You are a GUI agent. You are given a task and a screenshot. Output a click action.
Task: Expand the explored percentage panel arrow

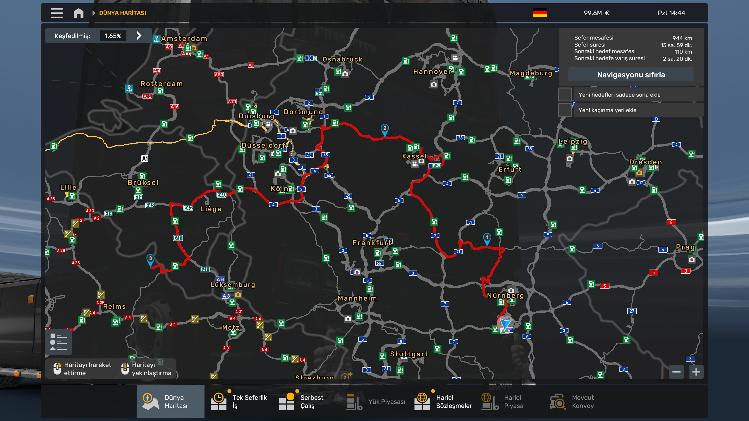[139, 36]
